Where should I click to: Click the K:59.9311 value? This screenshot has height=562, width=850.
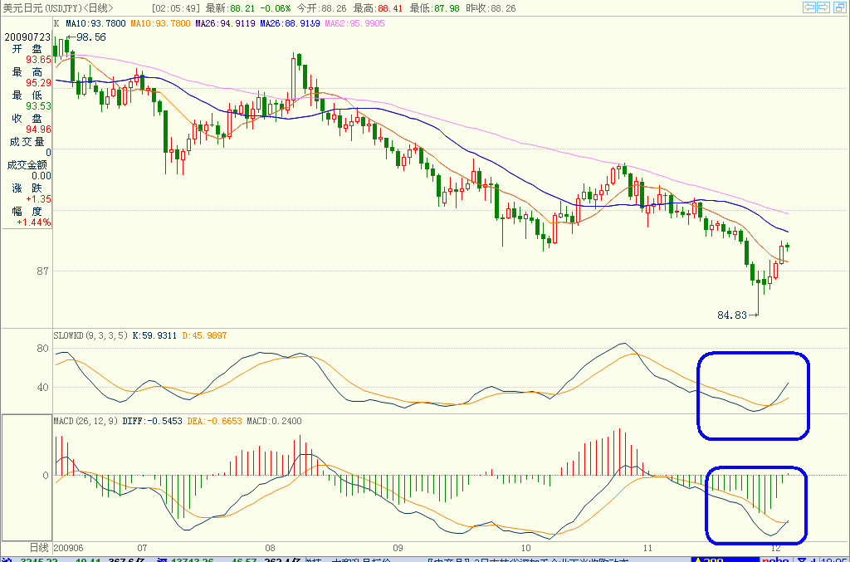154,335
